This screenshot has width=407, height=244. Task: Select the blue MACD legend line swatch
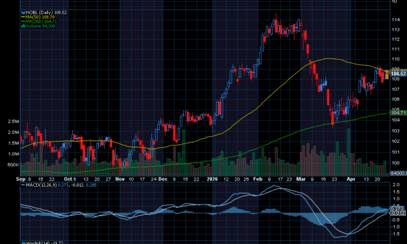[23, 185]
